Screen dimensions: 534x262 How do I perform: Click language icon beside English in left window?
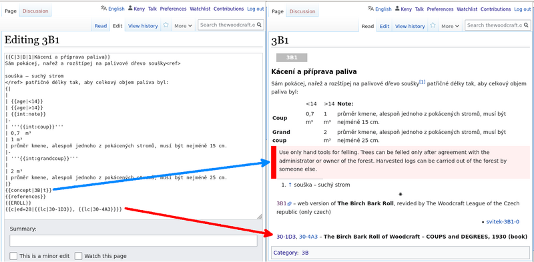coord(104,9)
